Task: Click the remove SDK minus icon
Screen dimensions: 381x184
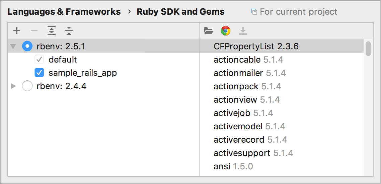Action: [x=34, y=31]
